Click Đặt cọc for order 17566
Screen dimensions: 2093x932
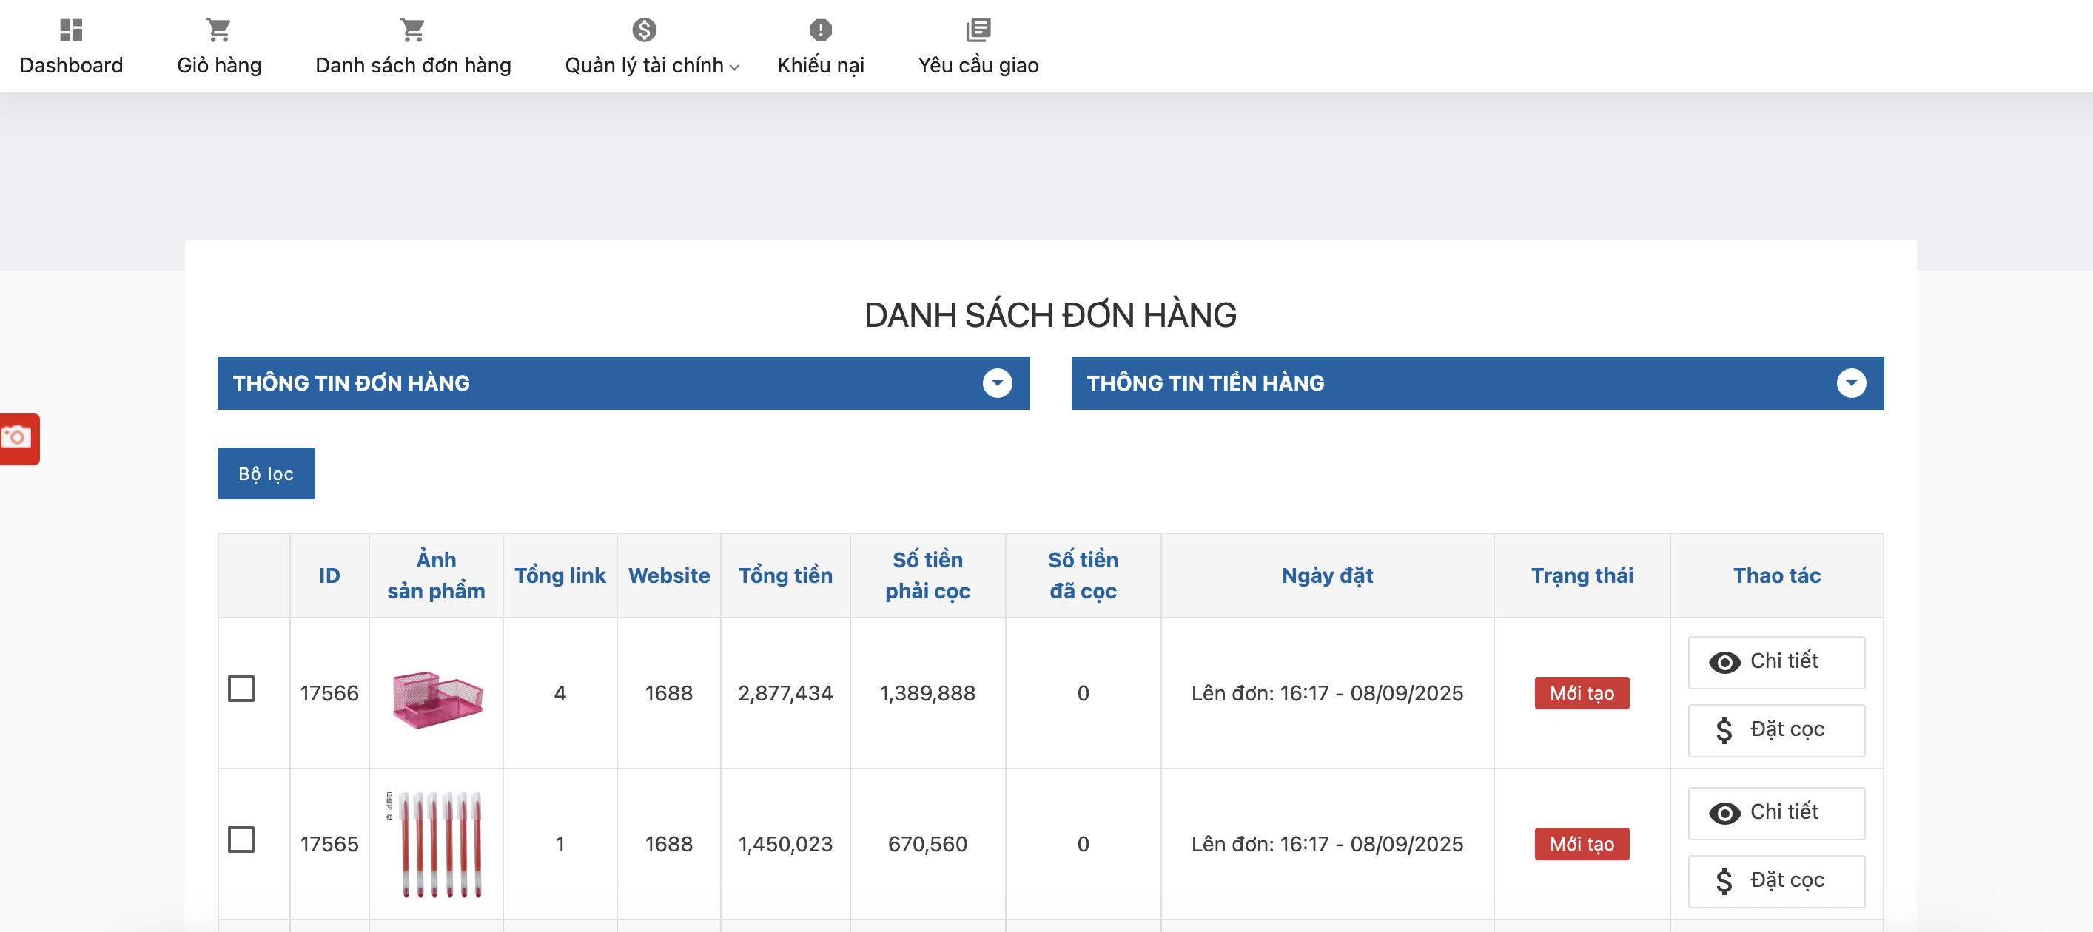[x=1776, y=730]
